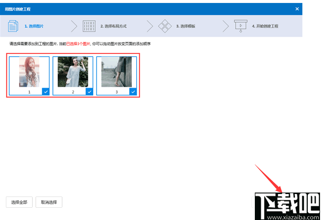Click the red 已选择3个图片 text
321x220 pixels.
tap(78, 44)
